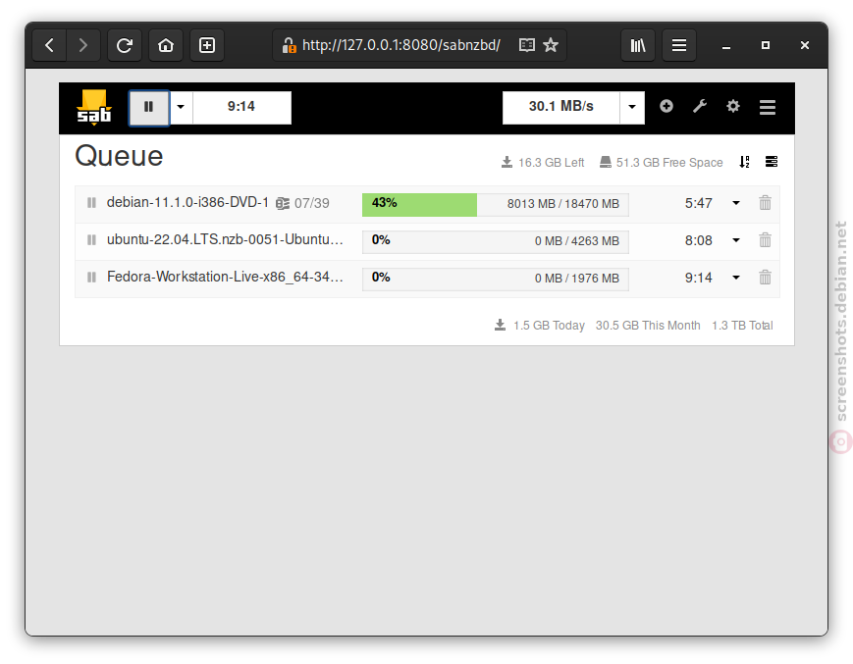Image resolution: width=853 pixels, height=664 pixels.
Task: Open the speed limit dropdown arrow
Action: (632, 108)
